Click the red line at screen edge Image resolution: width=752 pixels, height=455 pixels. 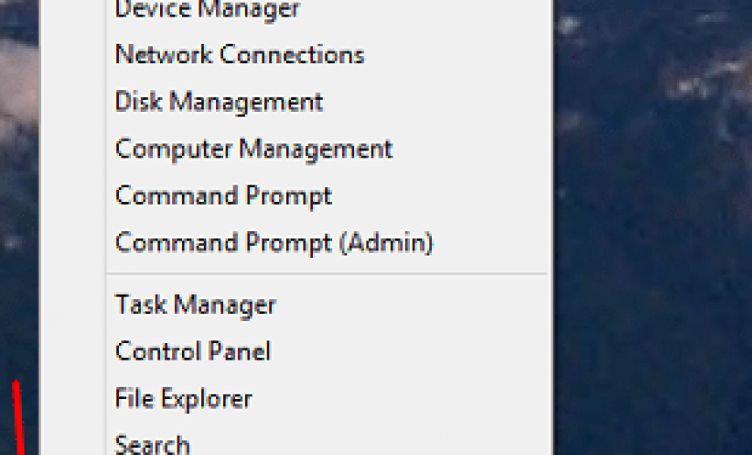click(18, 417)
